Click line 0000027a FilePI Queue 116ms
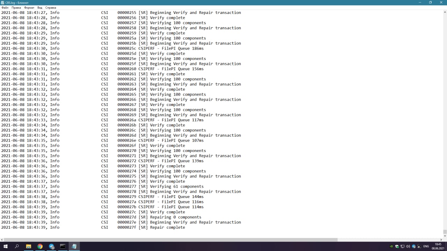Viewport: 447px width, 251px height. (x=102, y=202)
